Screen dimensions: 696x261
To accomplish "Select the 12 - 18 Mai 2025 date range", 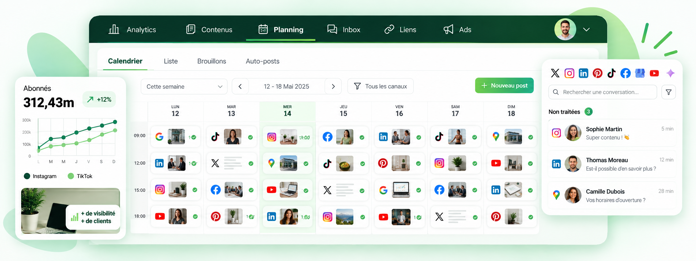I will 286,86.
